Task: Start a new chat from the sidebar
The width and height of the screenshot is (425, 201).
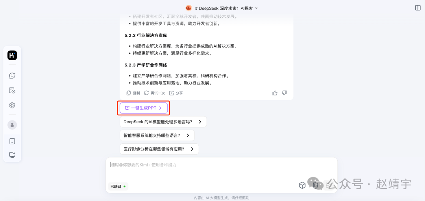Action: coord(12,75)
